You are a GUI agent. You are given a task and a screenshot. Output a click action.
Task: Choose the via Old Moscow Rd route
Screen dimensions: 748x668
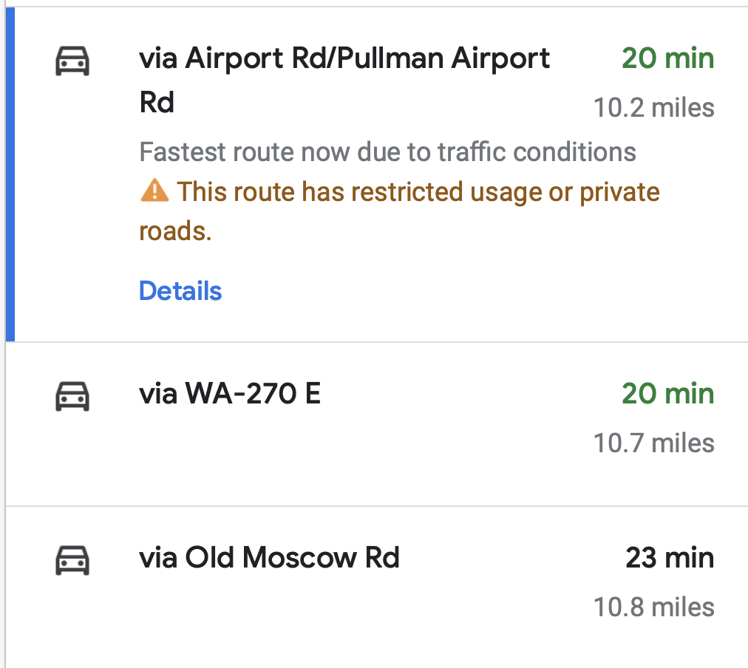(269, 557)
